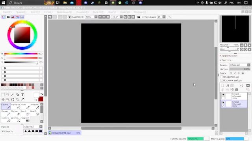
Task: Select the Rotate view tool
Action: (13, 99)
